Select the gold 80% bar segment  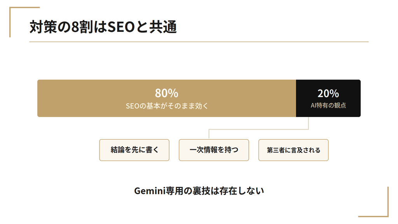point(166,98)
